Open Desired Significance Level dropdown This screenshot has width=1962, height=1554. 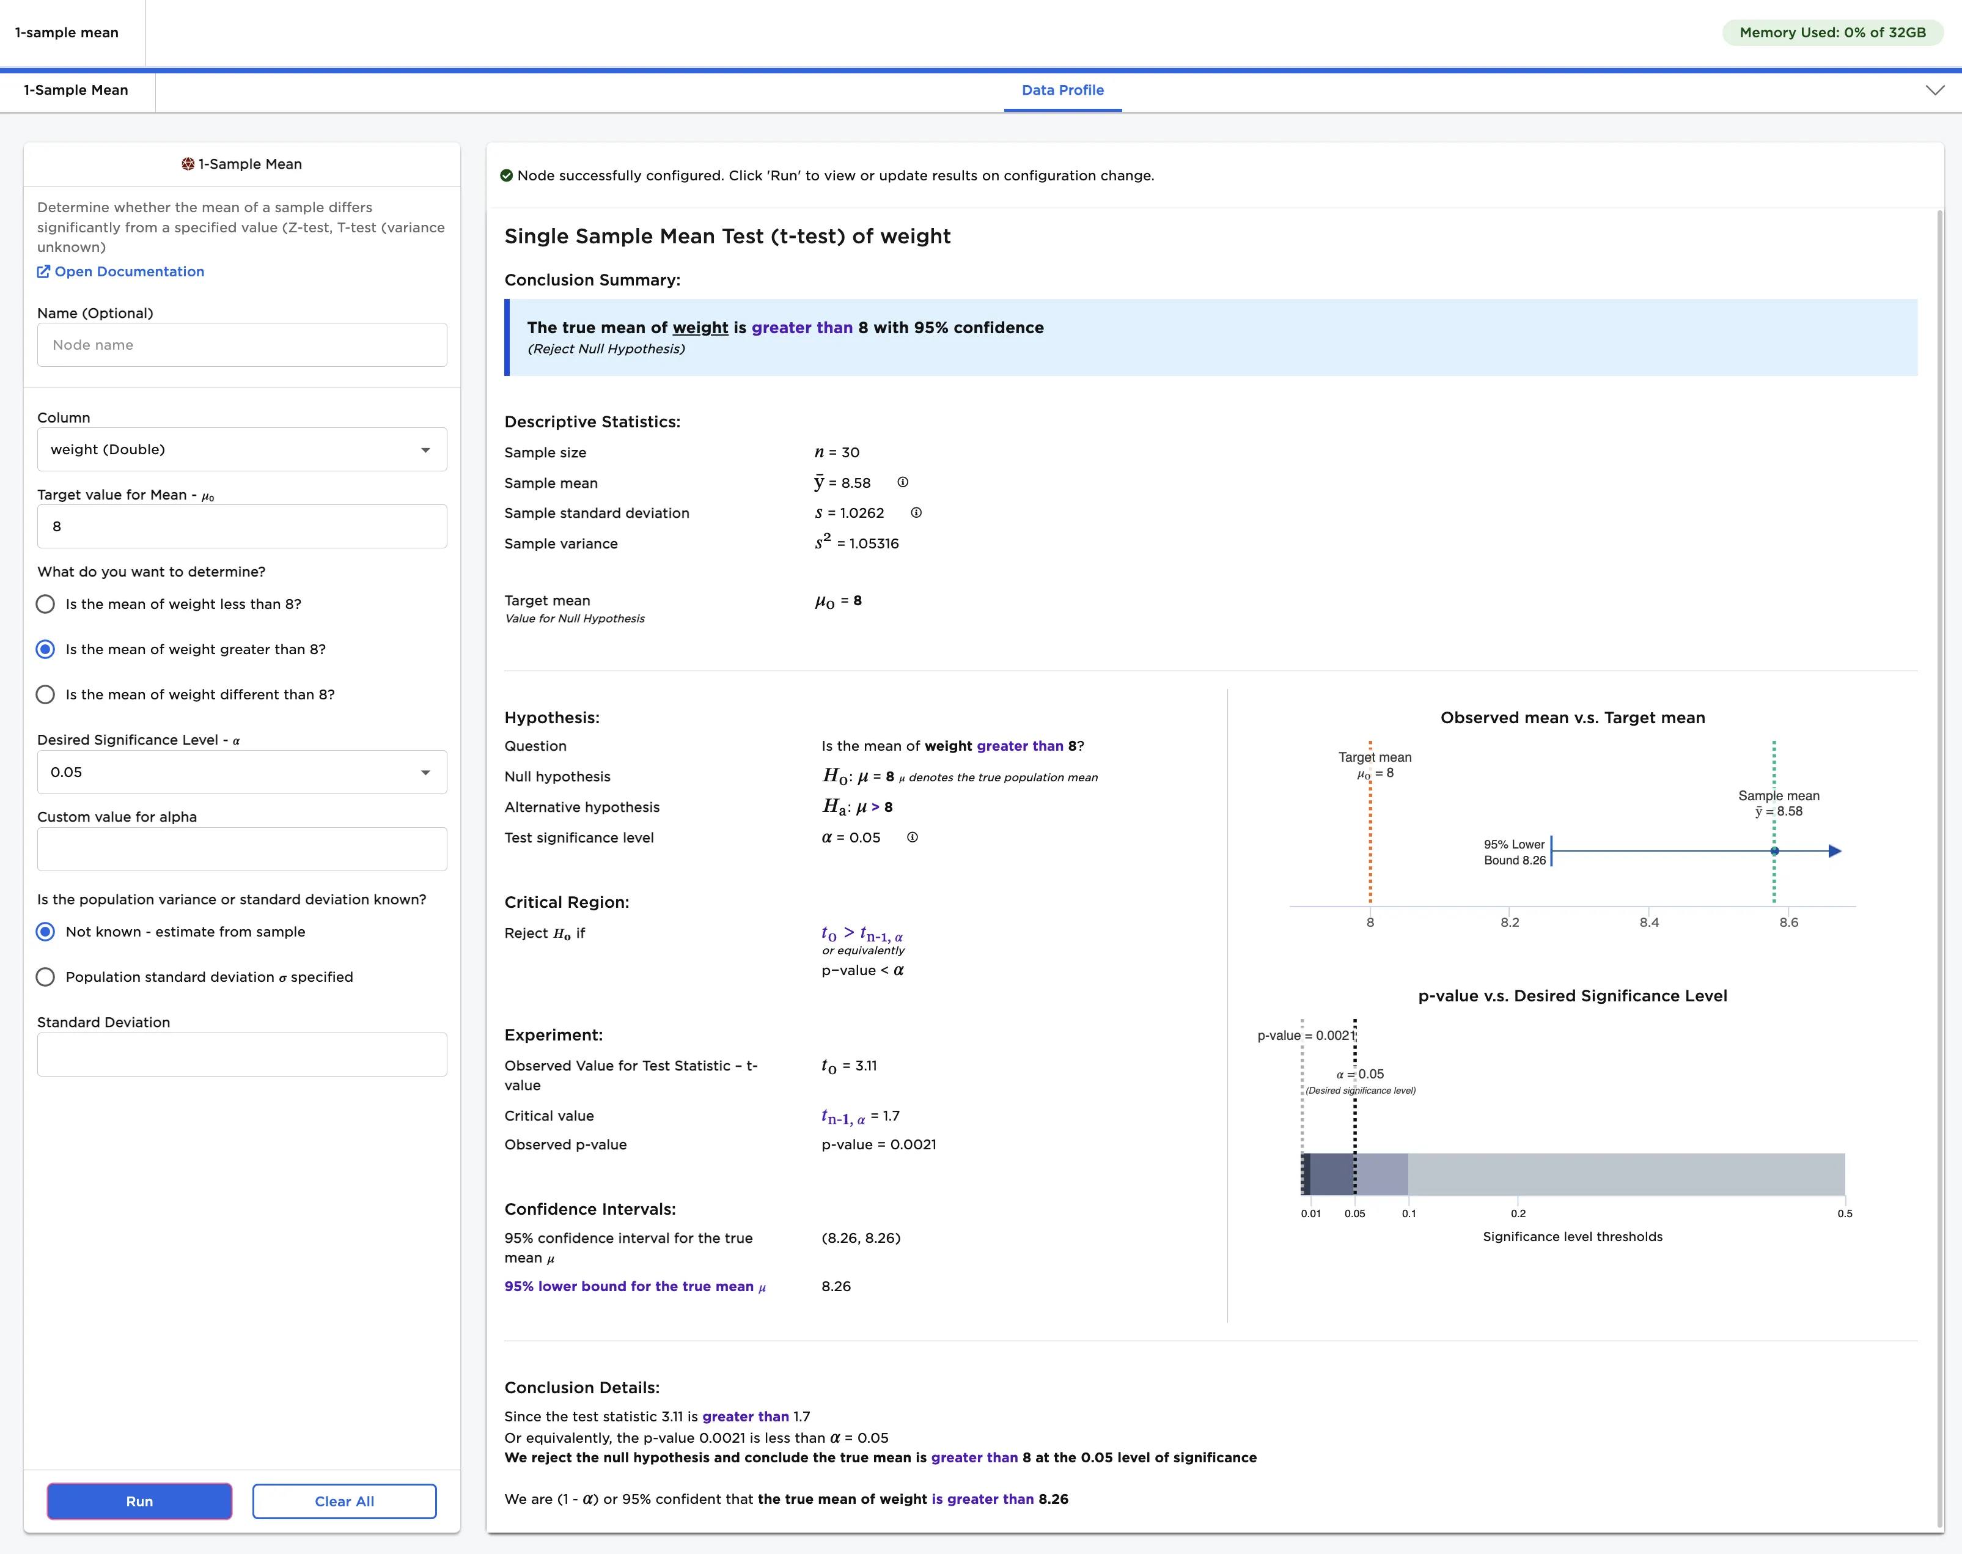(x=242, y=771)
